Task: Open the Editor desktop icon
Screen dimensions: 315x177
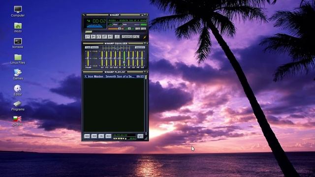Action: [18, 90]
